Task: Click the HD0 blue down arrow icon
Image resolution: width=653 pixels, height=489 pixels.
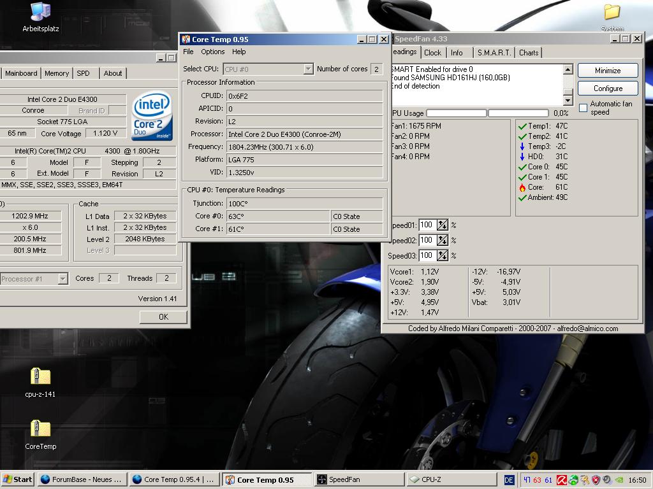Action: click(x=522, y=157)
